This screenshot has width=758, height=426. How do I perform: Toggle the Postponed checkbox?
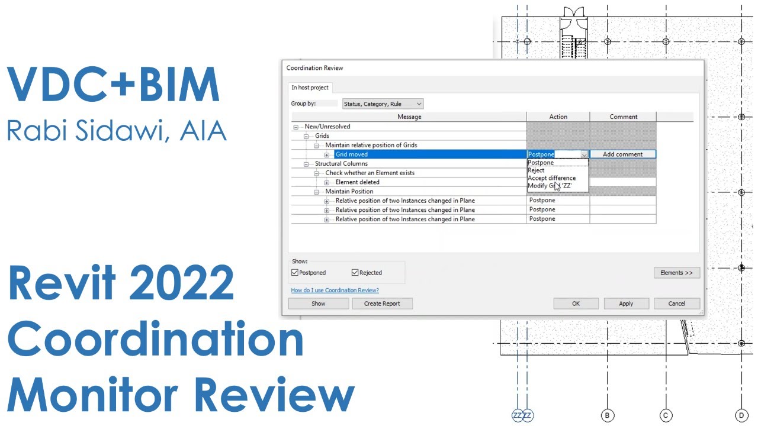point(295,273)
